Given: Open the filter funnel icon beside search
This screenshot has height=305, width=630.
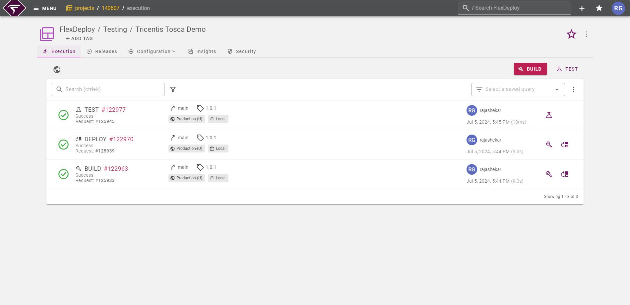Looking at the screenshot, I should click(173, 90).
